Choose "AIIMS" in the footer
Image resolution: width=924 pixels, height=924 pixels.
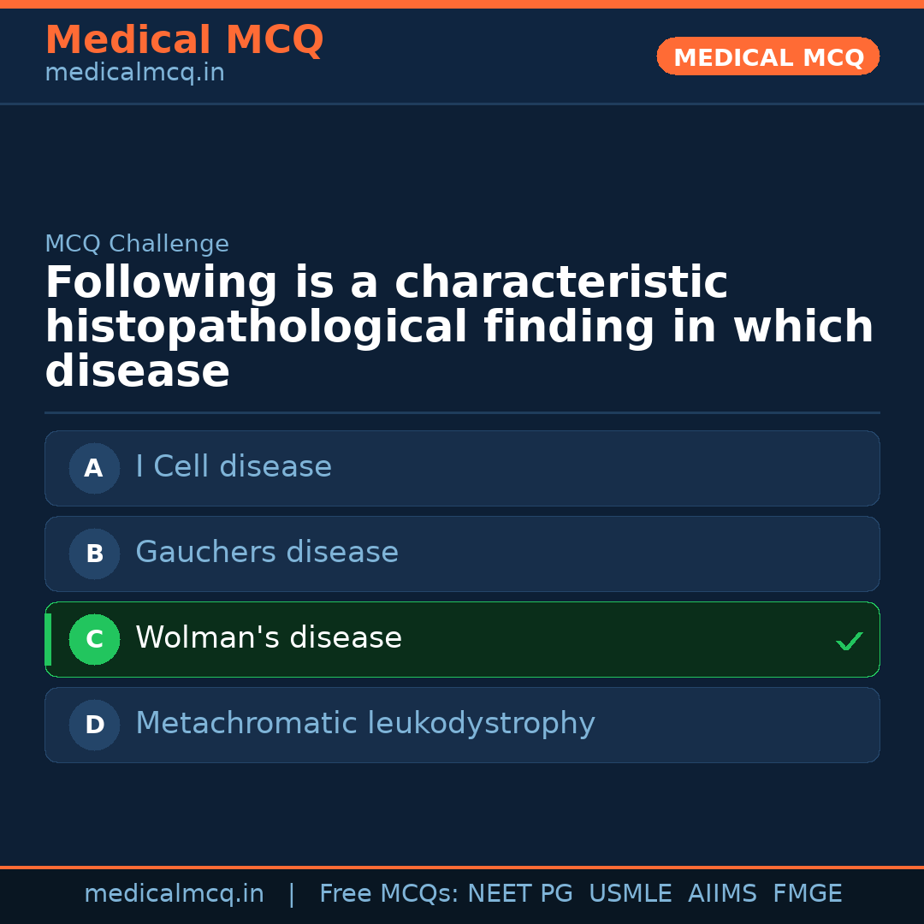coord(722,894)
